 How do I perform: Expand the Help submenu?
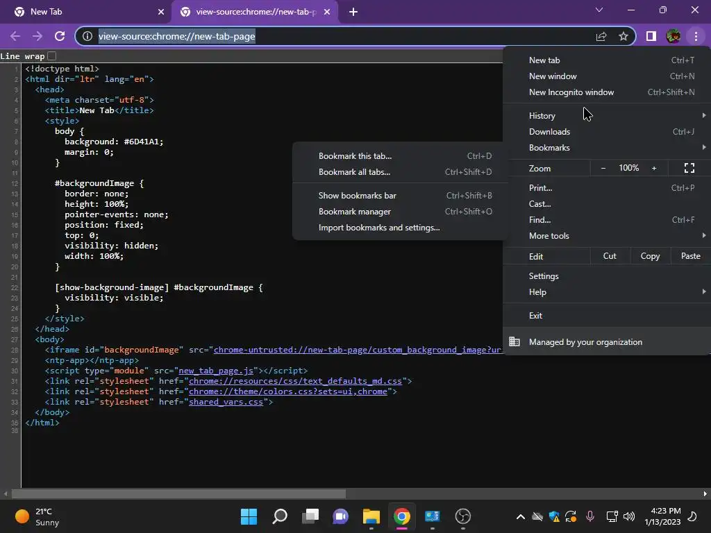607,292
